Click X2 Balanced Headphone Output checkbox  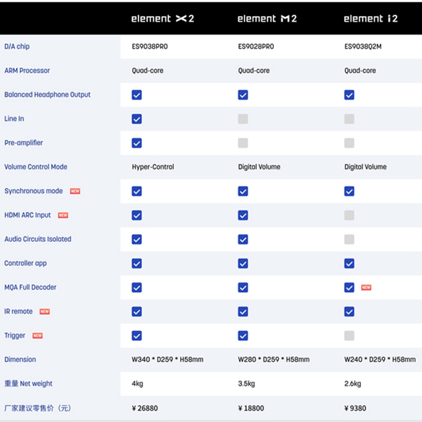[137, 95]
